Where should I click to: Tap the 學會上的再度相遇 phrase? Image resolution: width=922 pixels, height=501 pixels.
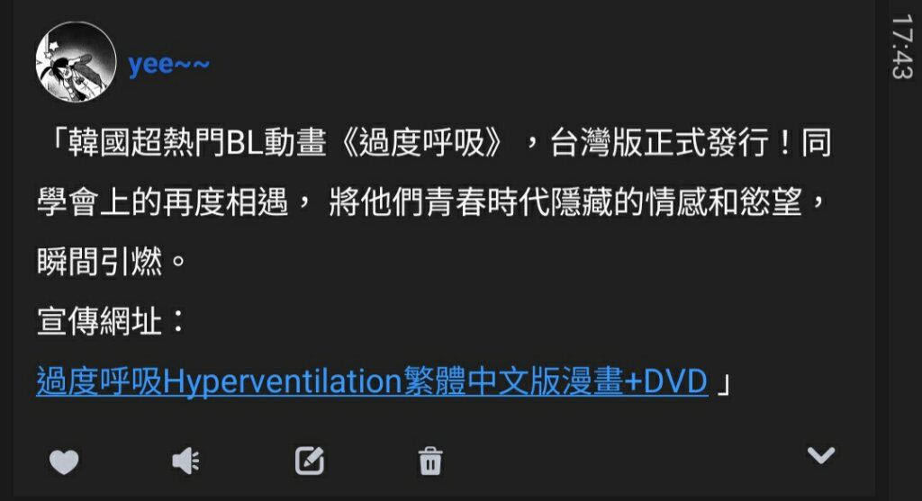pyautogui.click(x=162, y=202)
